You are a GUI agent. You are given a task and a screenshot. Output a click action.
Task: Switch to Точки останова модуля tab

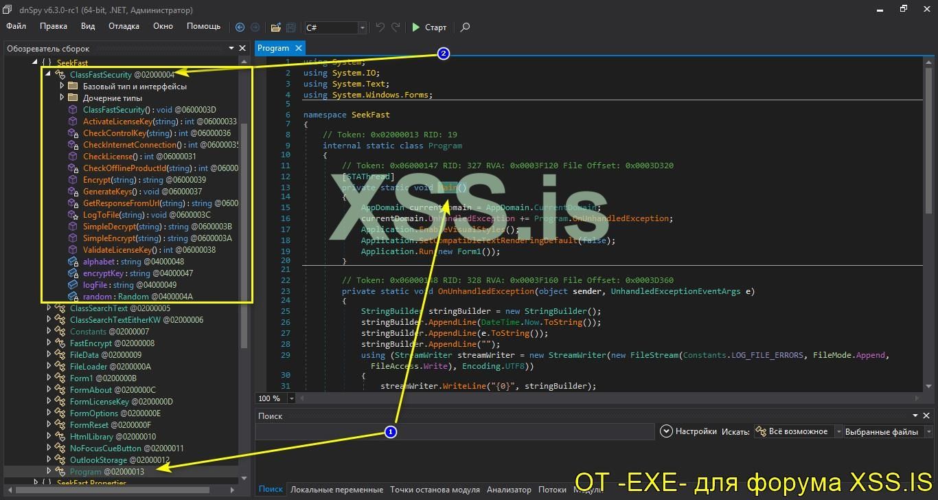435,490
